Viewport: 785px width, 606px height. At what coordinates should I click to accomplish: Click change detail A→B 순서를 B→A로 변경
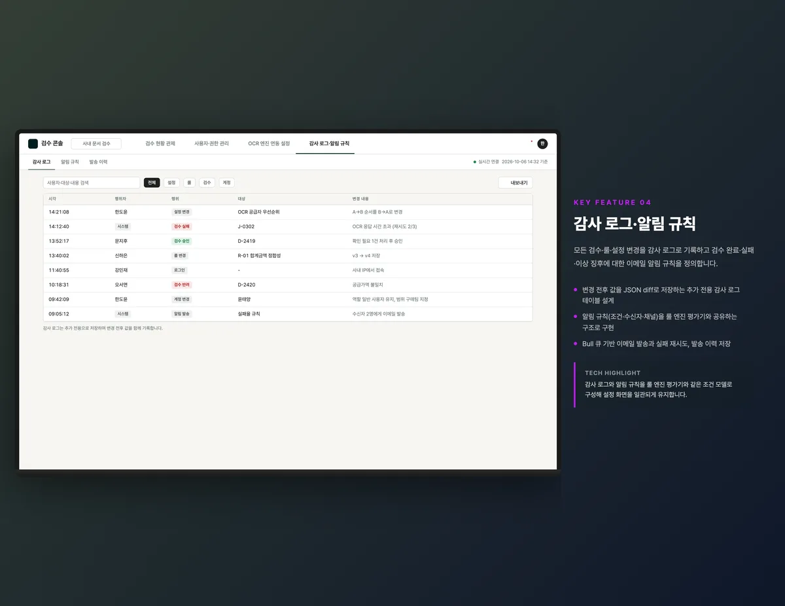tap(377, 212)
